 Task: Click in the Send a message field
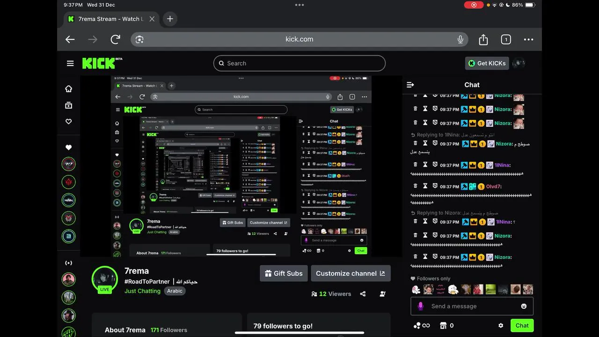click(x=472, y=306)
